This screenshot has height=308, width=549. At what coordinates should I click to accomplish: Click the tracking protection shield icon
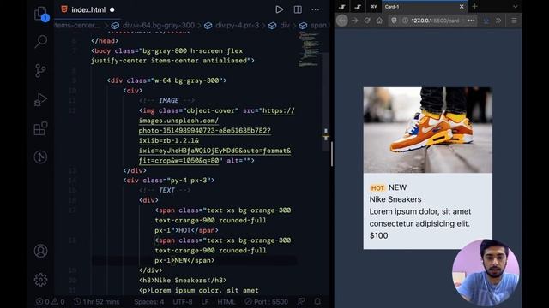click(394, 21)
